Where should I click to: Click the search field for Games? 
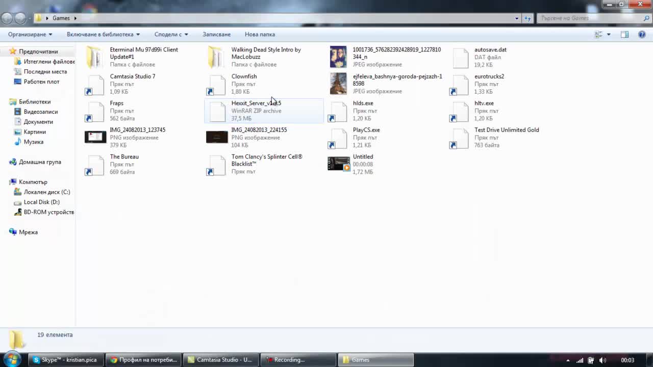pos(593,18)
